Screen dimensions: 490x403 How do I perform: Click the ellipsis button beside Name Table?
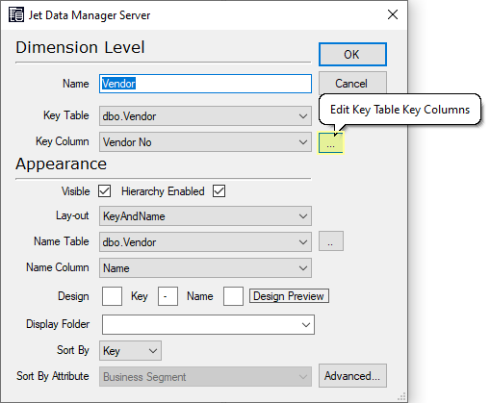tap(331, 241)
